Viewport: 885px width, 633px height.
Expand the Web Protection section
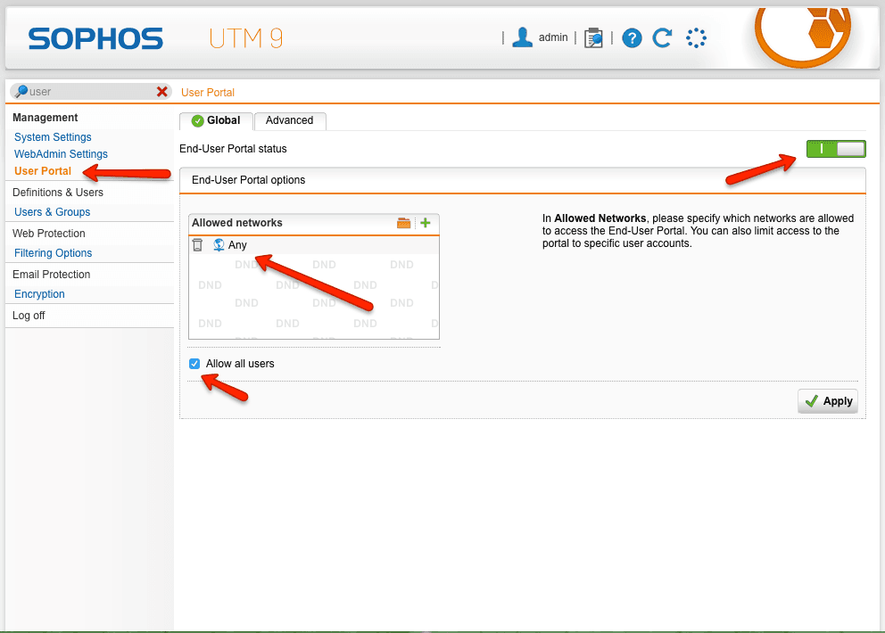[49, 234]
